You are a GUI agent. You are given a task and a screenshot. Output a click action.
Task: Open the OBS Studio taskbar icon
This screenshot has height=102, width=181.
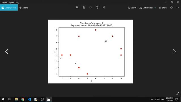tap(42, 99)
